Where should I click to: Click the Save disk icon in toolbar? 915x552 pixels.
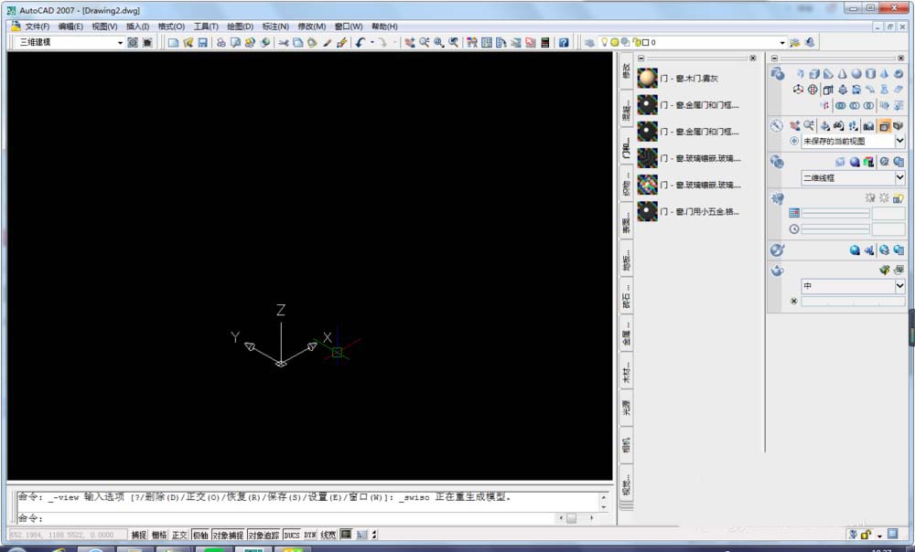[202, 43]
